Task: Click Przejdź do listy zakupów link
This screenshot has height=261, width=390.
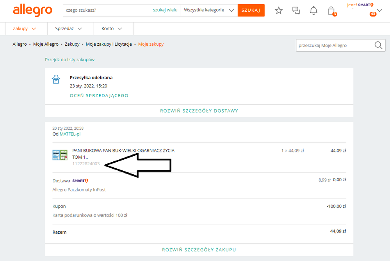Action: click(x=69, y=59)
